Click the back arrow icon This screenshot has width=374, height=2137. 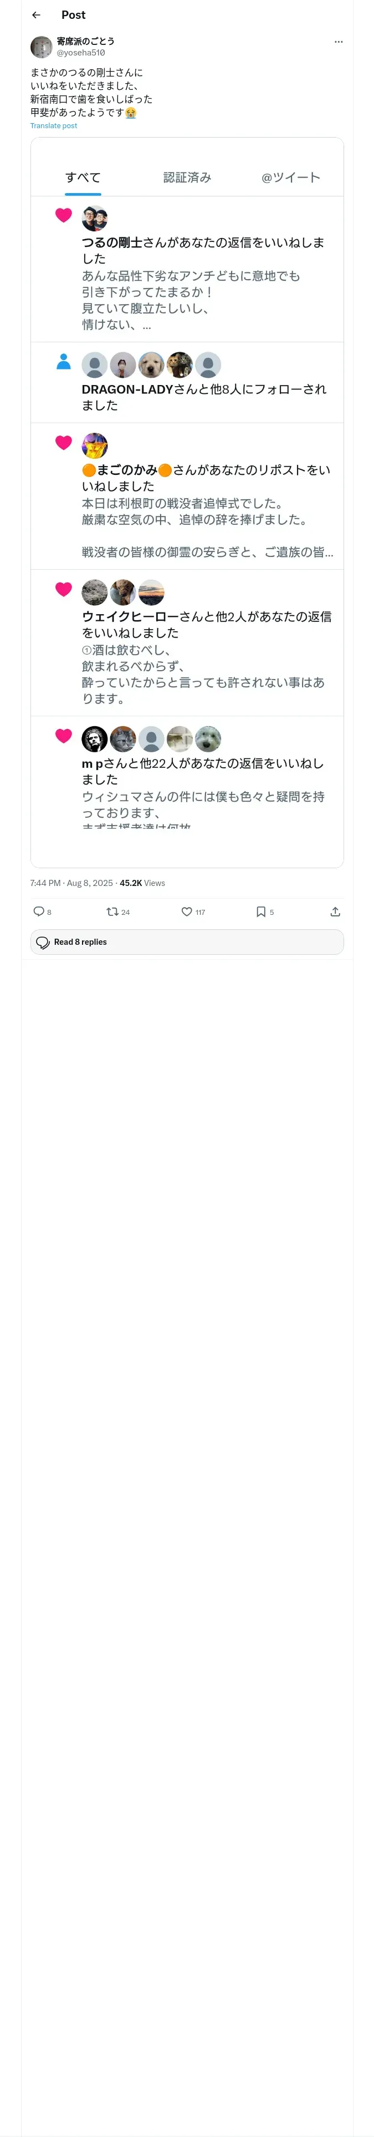[x=35, y=15]
